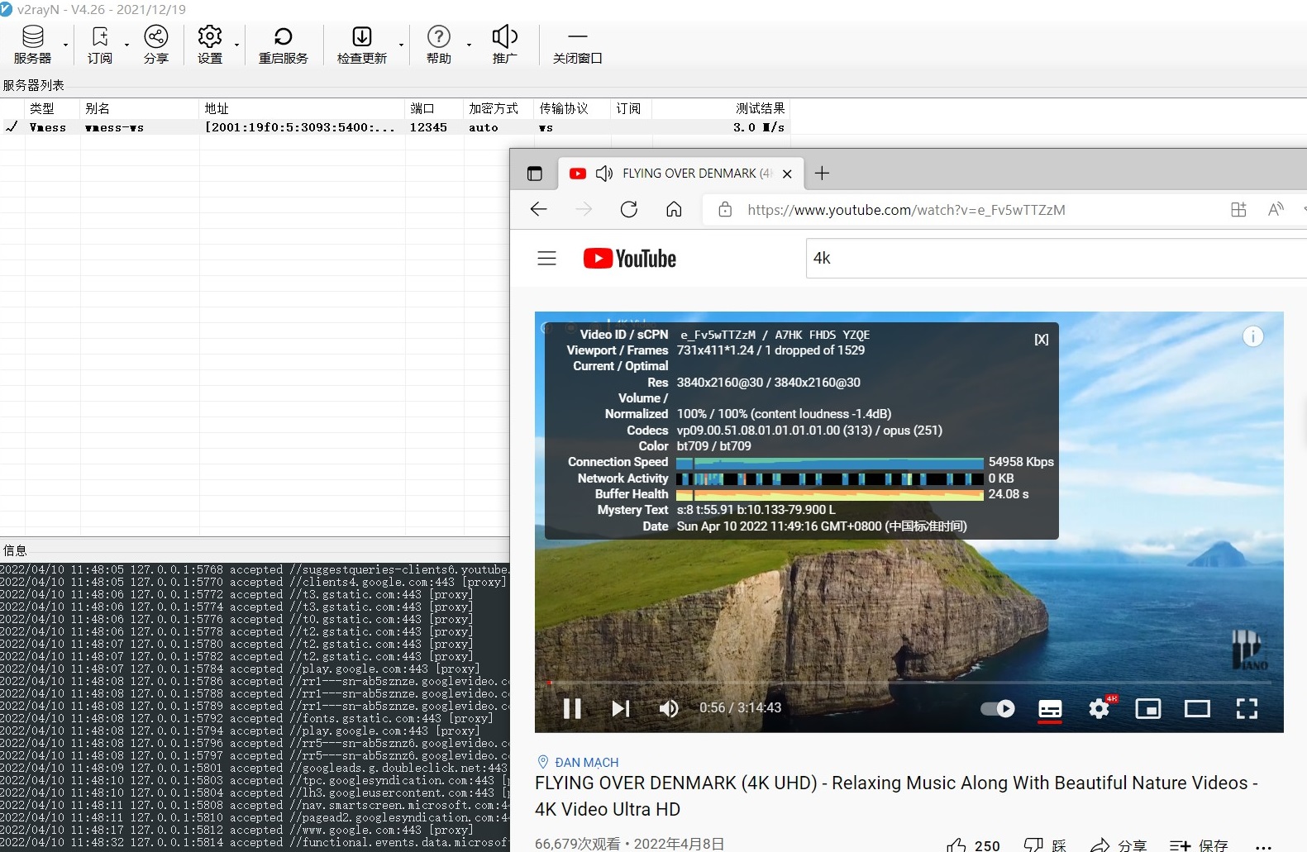This screenshot has height=852, width=1307.
Task: Expand the 订阅 dropdown arrow
Action: (x=126, y=45)
